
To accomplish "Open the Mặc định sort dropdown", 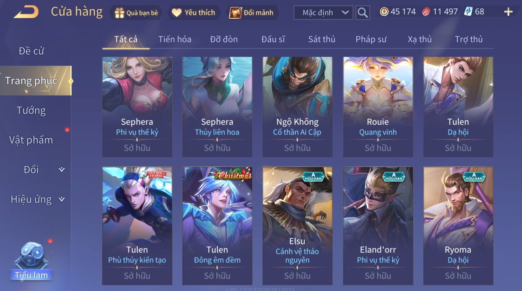I will tap(323, 13).
